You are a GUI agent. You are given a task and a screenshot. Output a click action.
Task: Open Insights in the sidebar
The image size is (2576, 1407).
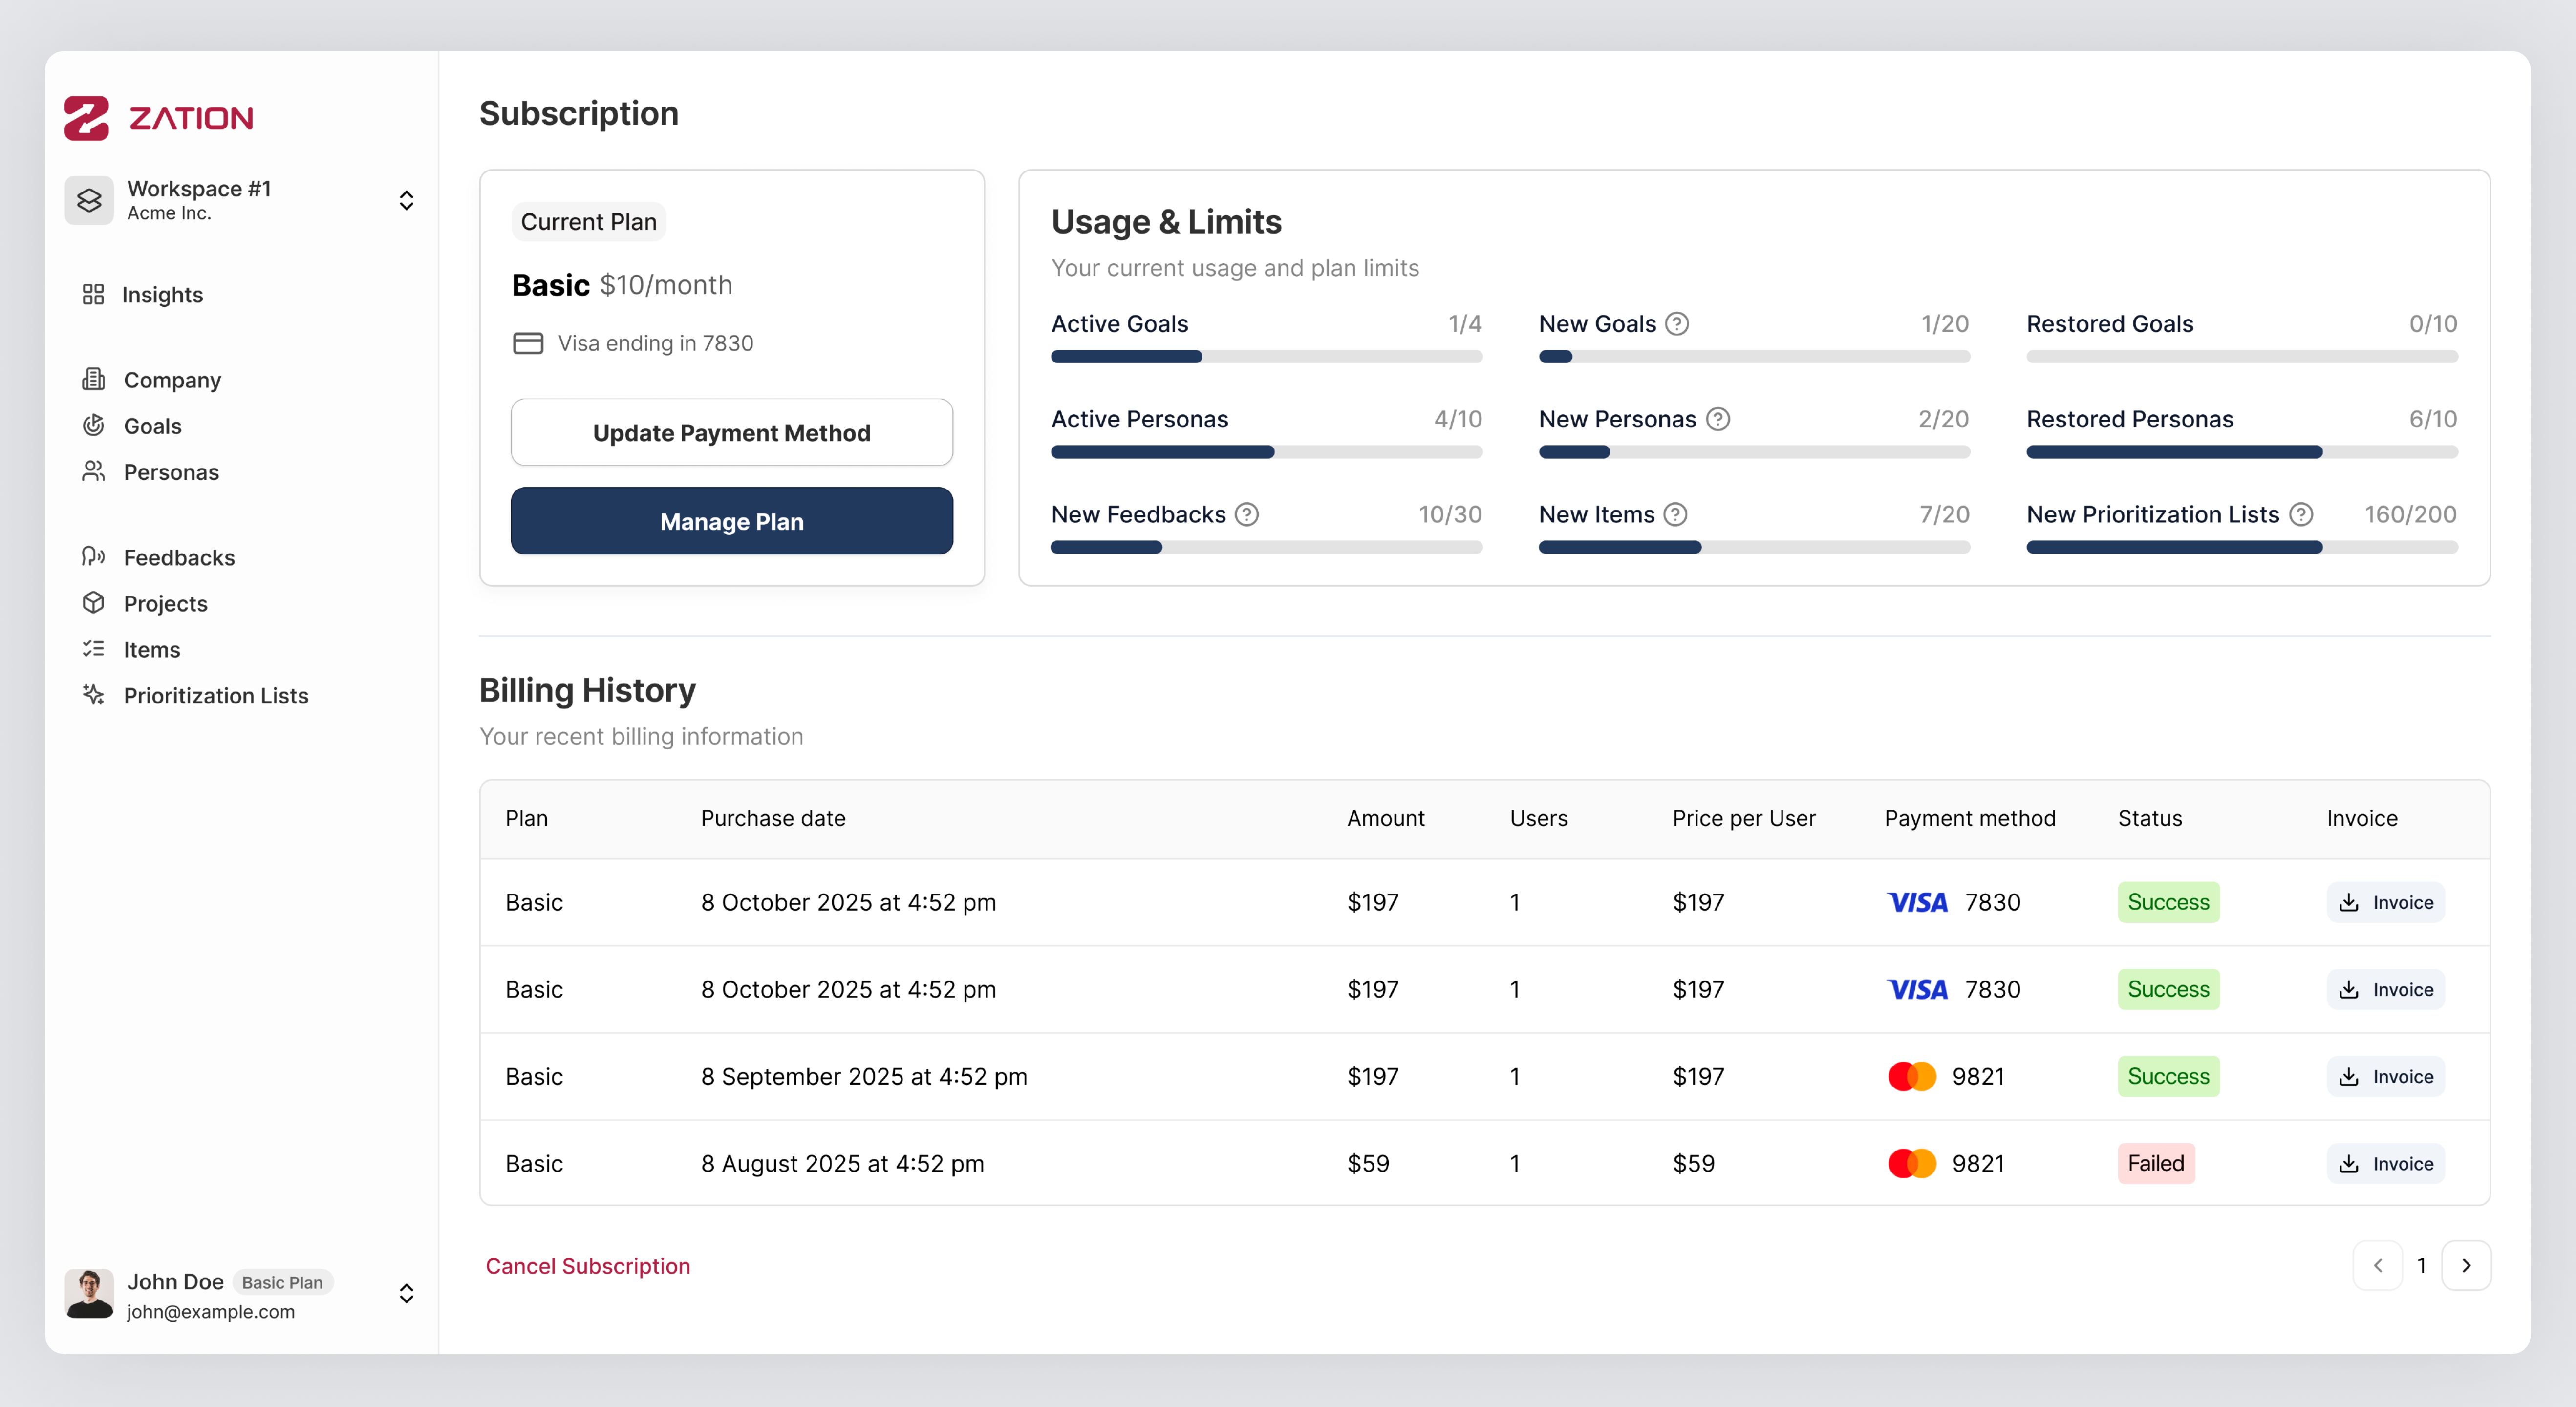tap(162, 294)
